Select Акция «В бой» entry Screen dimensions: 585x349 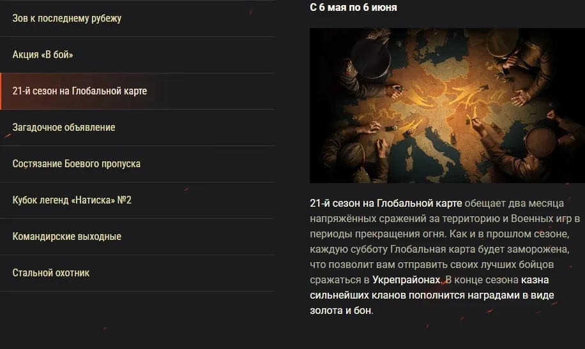pos(137,55)
